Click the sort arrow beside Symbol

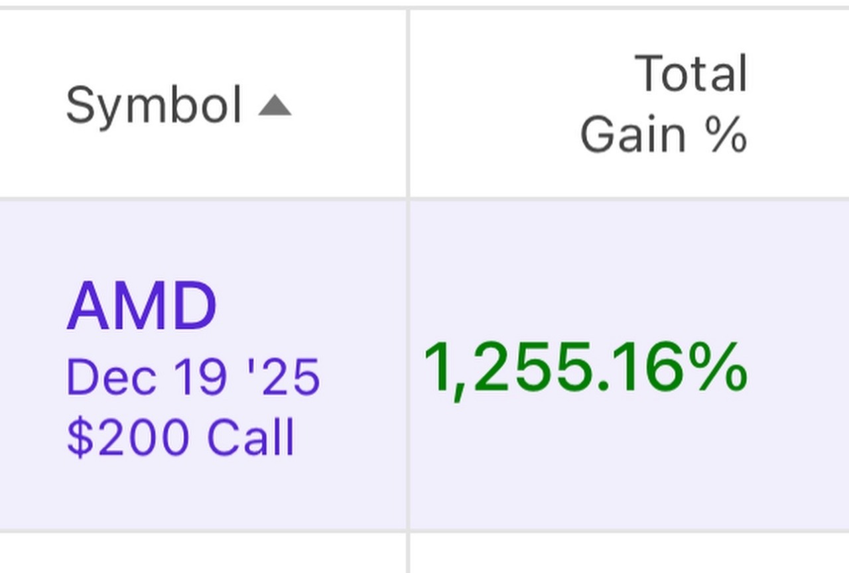(275, 105)
